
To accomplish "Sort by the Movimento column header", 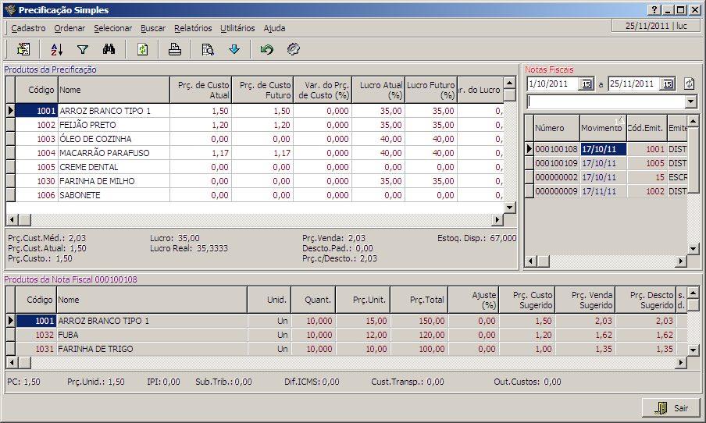I will pos(601,127).
